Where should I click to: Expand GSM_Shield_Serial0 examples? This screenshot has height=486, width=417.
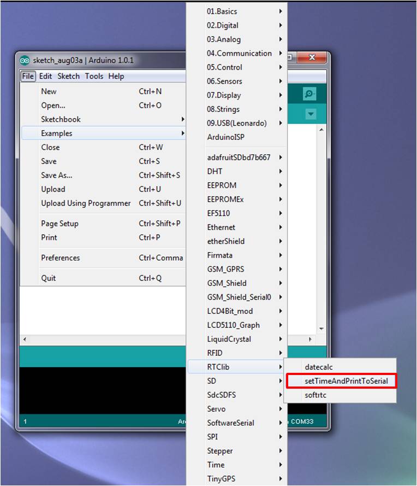(x=237, y=297)
